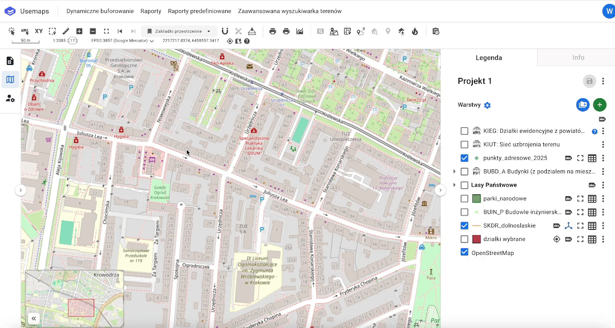Zoom to extent of parki_narodowe layer
The image size is (615, 328).
coord(580,199)
